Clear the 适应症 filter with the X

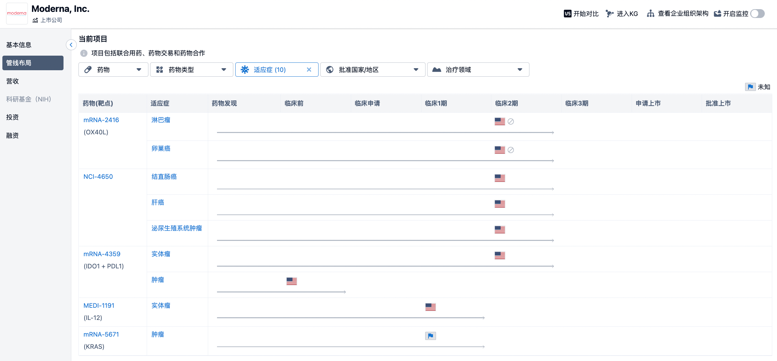309,70
